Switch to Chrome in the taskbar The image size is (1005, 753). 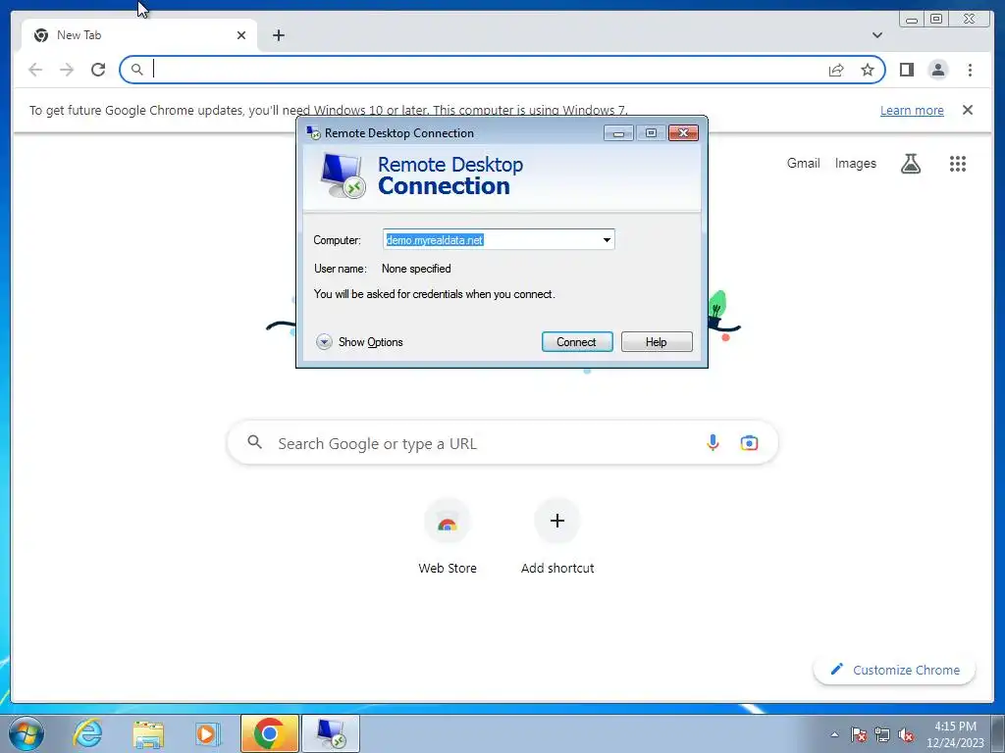tap(269, 733)
